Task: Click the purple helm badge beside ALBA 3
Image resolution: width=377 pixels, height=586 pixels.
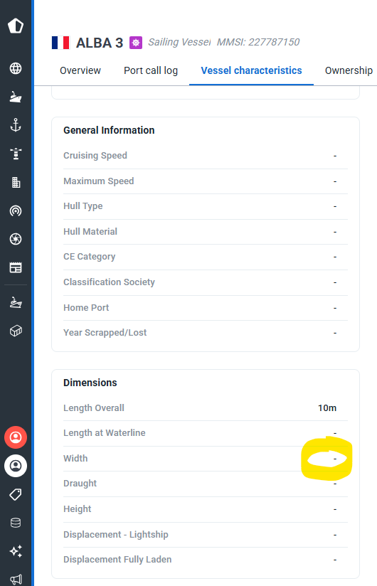Action: 136,43
